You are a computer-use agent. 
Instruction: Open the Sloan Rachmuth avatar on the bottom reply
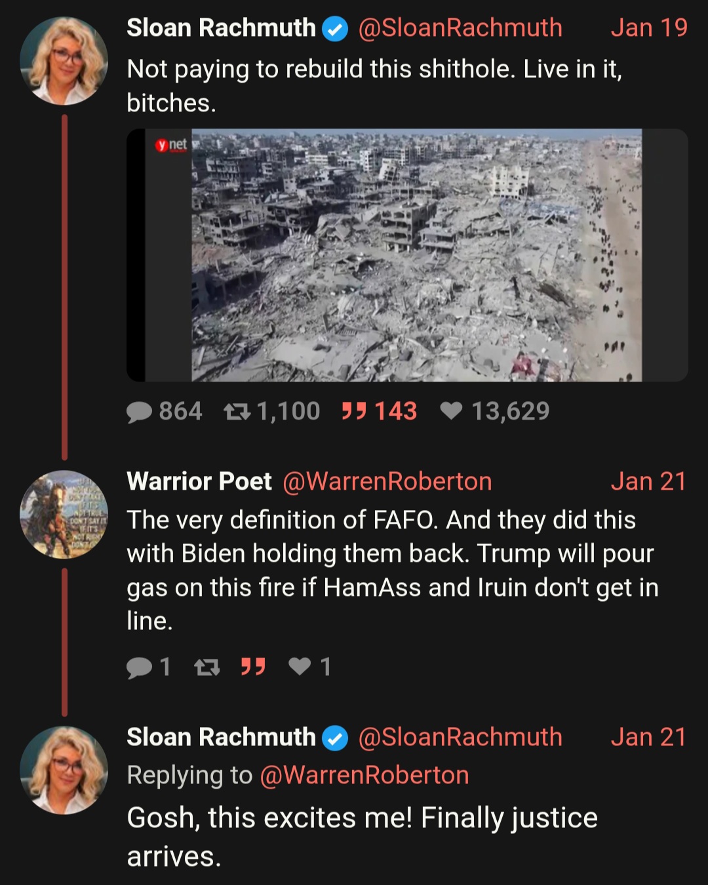tap(64, 770)
